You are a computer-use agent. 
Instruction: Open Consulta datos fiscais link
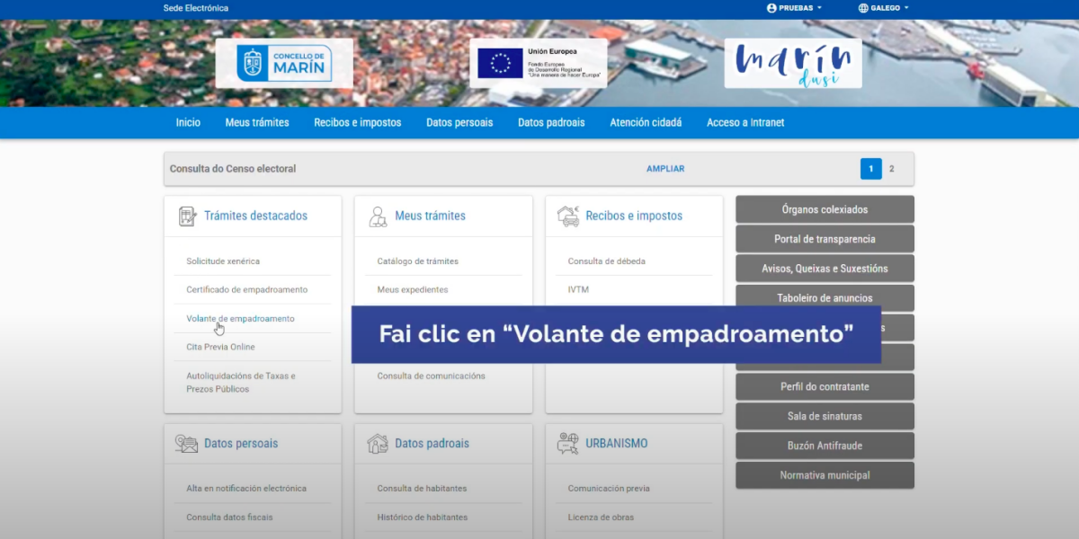(229, 517)
